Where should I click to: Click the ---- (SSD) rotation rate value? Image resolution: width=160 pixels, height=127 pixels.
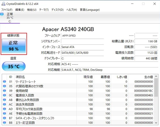pos(146,47)
